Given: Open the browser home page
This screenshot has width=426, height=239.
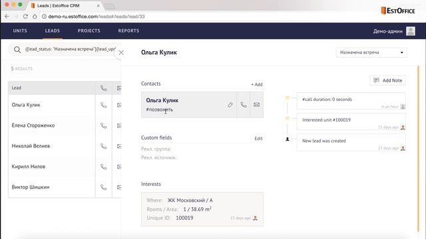Looking at the screenshot, I should click(x=35, y=17).
